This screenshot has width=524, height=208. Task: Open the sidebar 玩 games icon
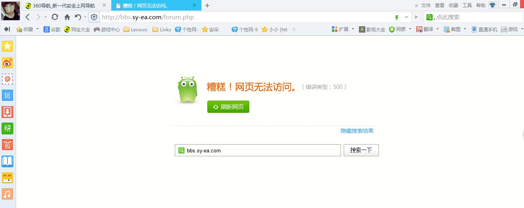(7, 96)
